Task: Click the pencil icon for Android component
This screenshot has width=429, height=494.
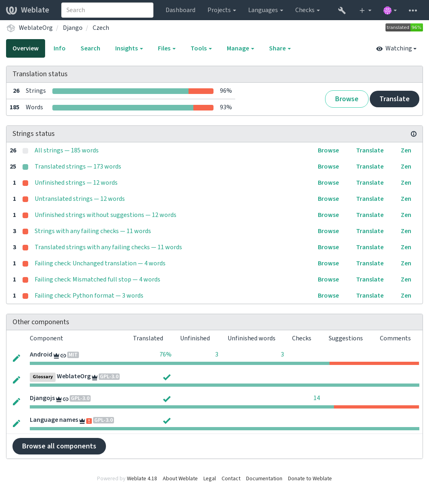Action: 17,358
